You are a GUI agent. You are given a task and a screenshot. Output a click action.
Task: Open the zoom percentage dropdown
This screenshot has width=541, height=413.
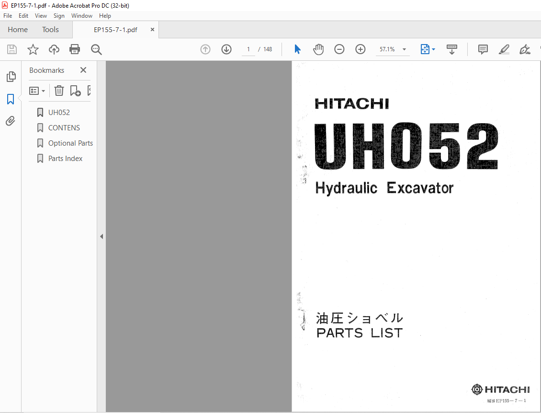coord(404,49)
